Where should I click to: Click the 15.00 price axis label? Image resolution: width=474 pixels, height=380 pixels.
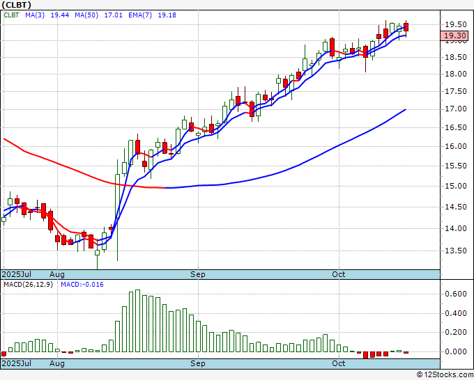pyautogui.click(x=455, y=186)
